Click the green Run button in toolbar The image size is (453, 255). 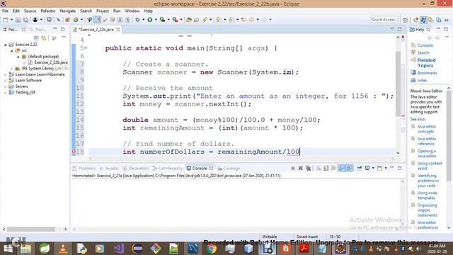click(149, 20)
